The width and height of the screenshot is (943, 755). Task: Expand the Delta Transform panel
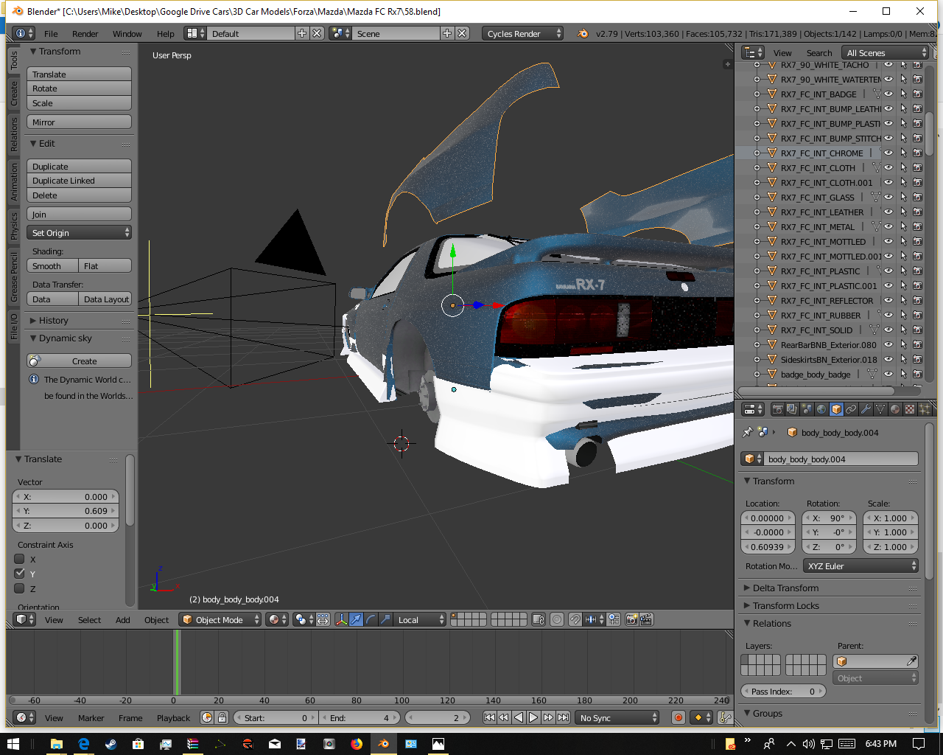[785, 588]
